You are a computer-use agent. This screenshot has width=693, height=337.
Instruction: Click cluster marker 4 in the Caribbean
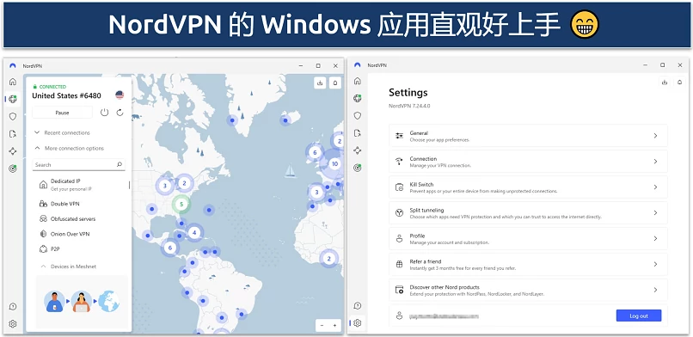[194, 232]
